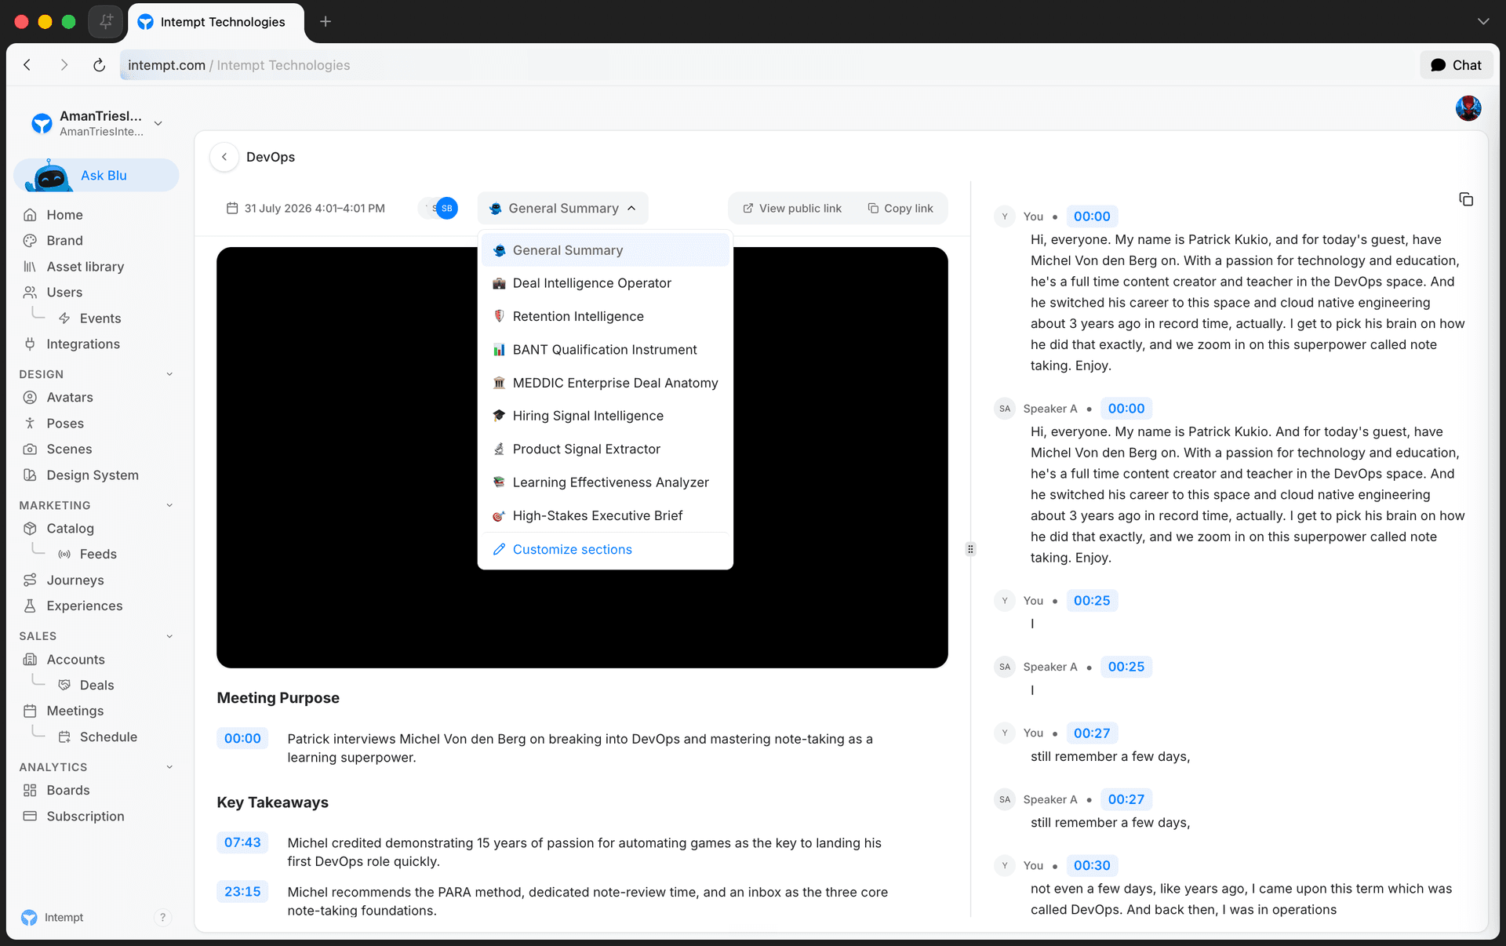The image size is (1506, 946).
Task: Open Experiences flask icon
Action: click(30, 606)
